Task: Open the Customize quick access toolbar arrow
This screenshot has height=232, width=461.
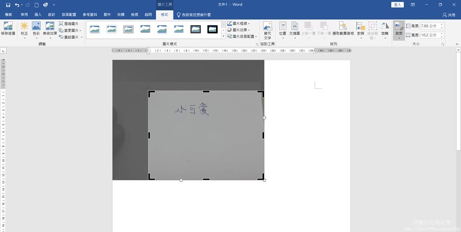Action: click(54, 5)
